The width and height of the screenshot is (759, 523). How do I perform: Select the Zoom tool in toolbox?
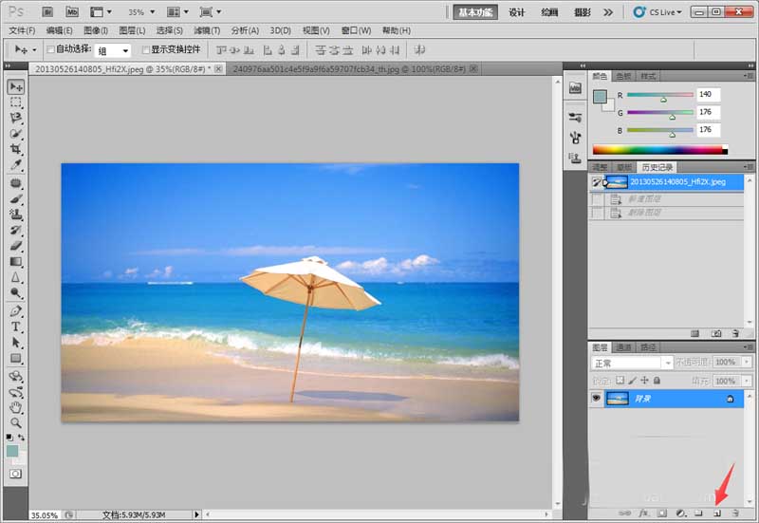[x=16, y=422]
